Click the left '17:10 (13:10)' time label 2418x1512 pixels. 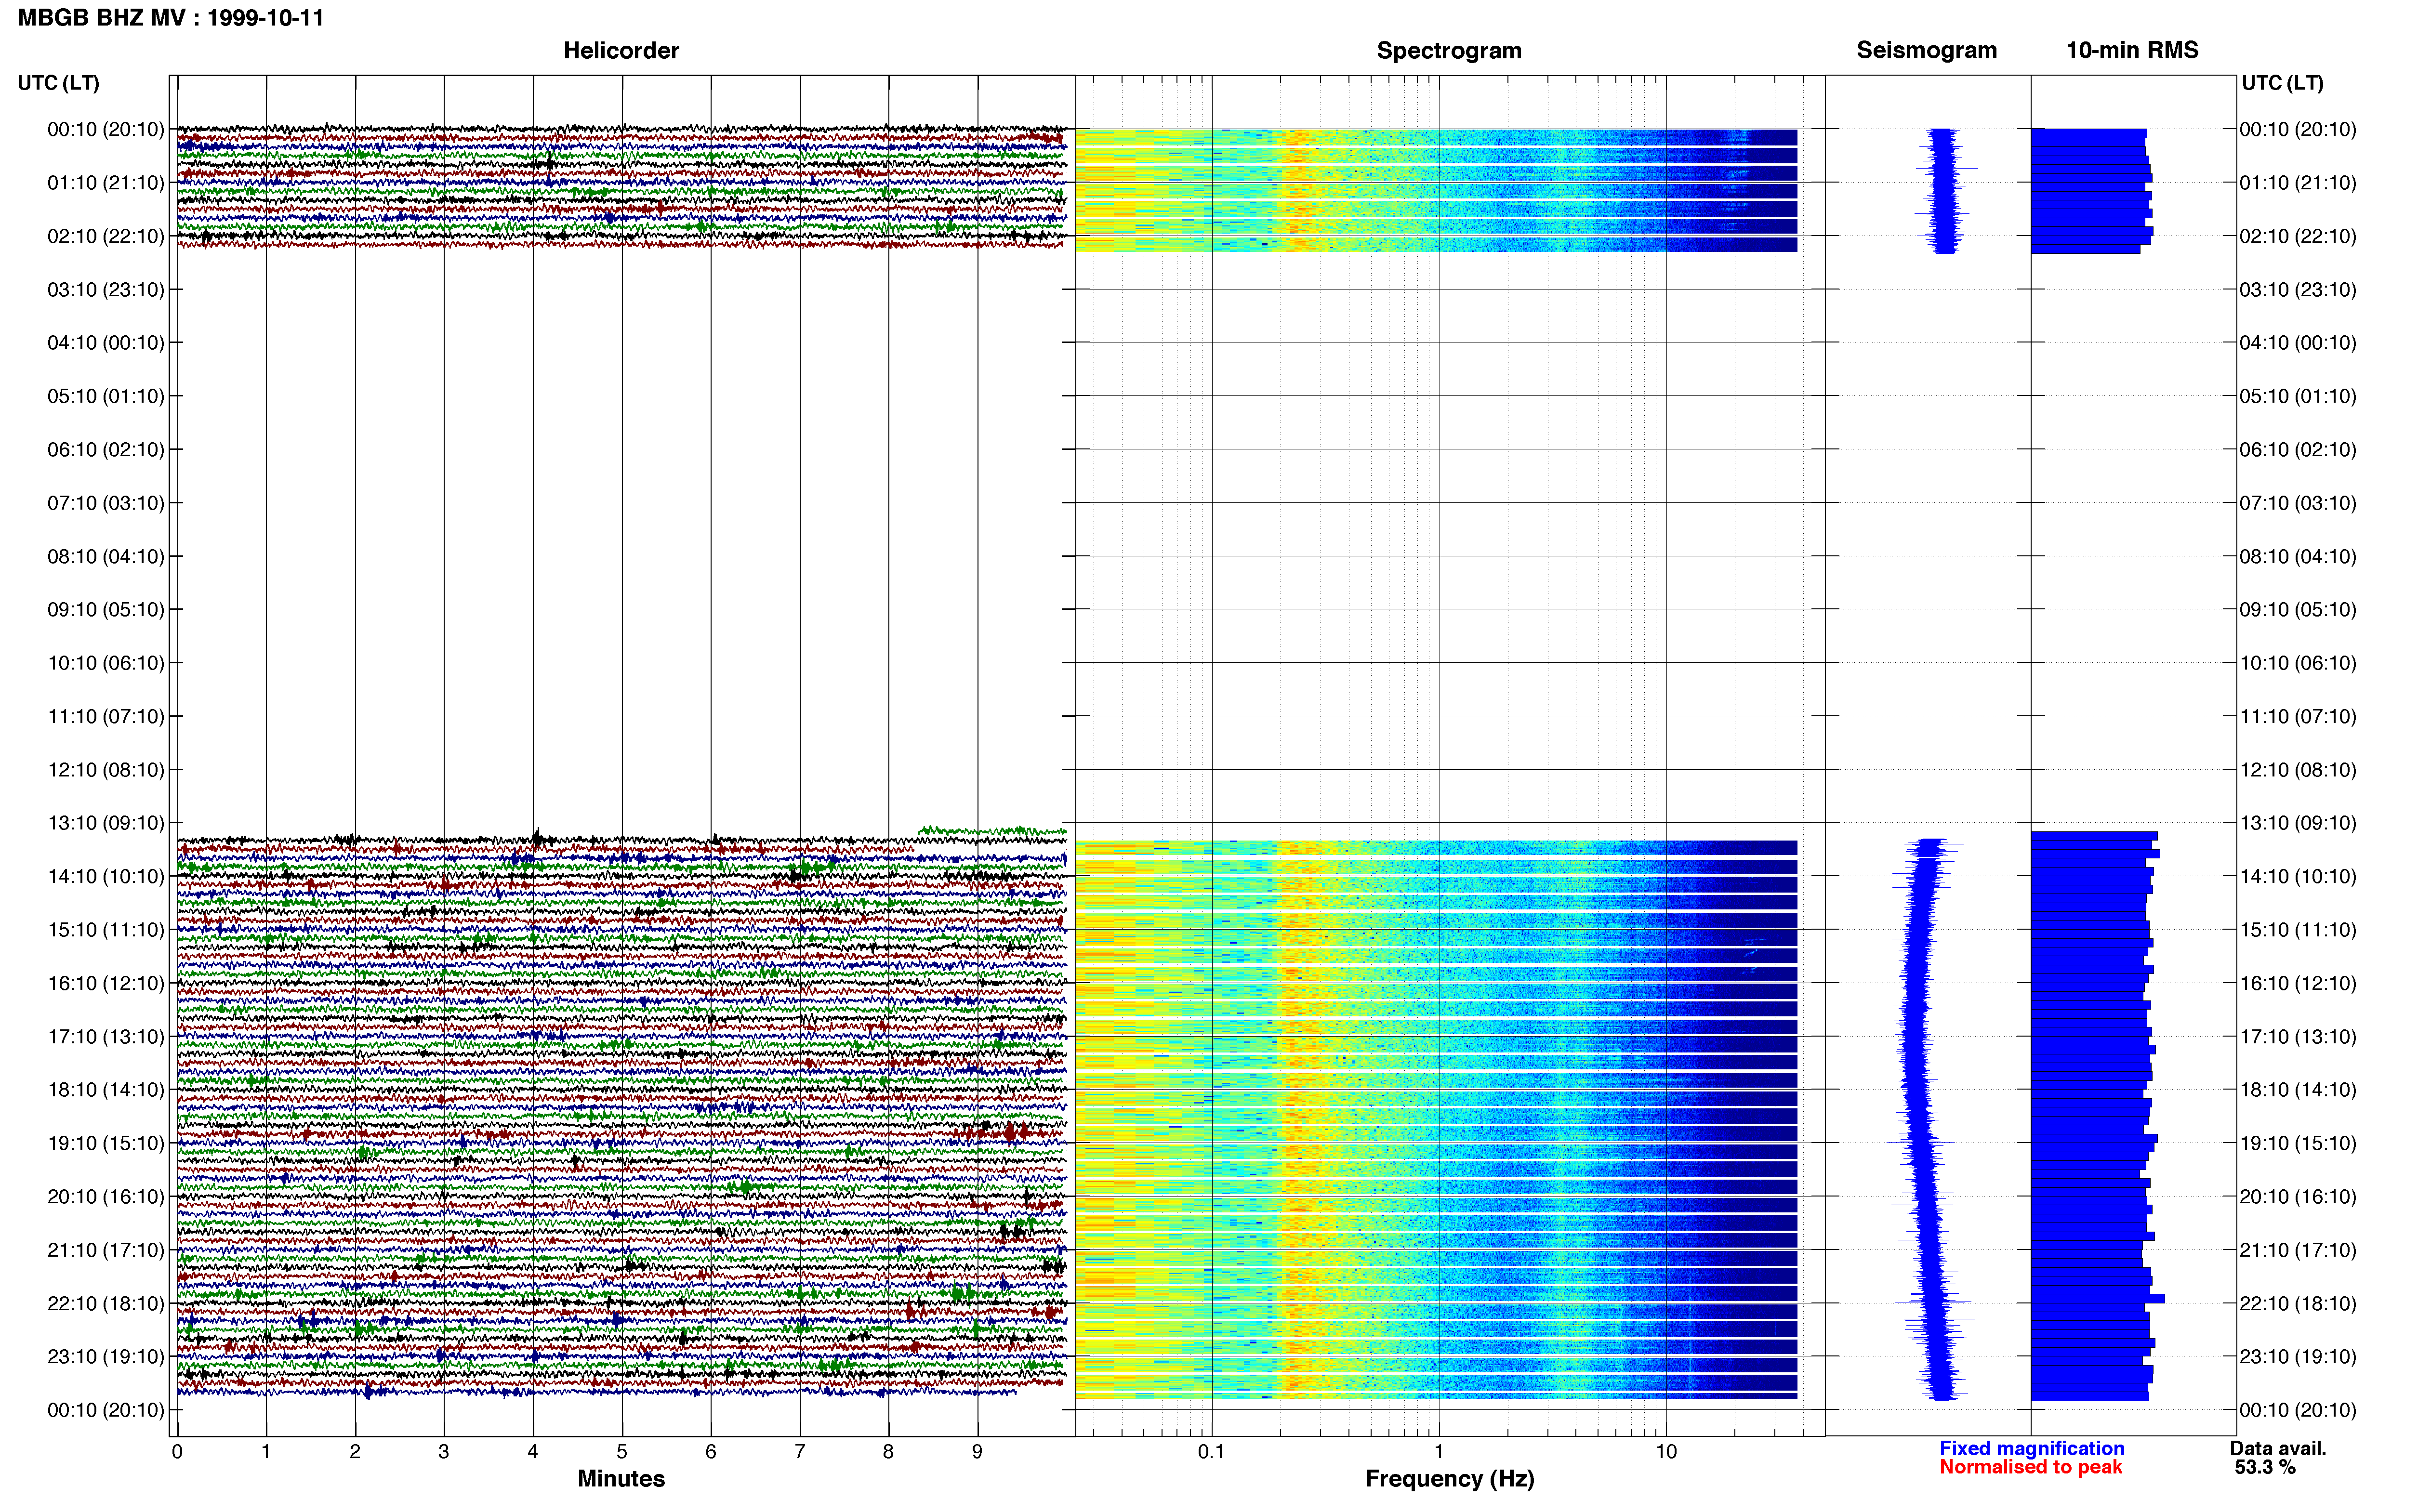(x=106, y=1037)
